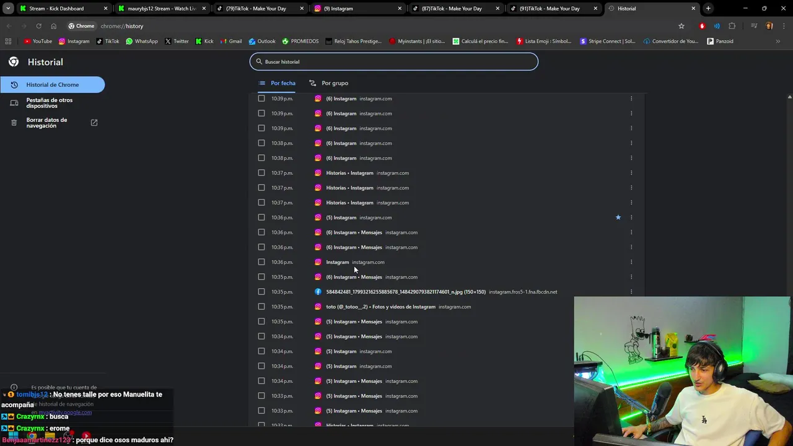
Task: Open the Myinstants bookmark
Action: (417, 42)
